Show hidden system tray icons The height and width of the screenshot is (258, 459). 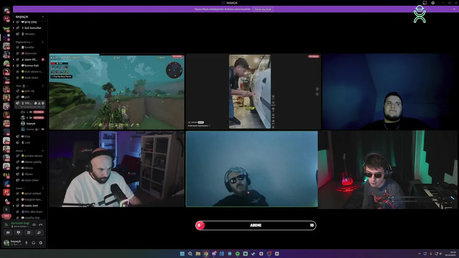pos(419,254)
